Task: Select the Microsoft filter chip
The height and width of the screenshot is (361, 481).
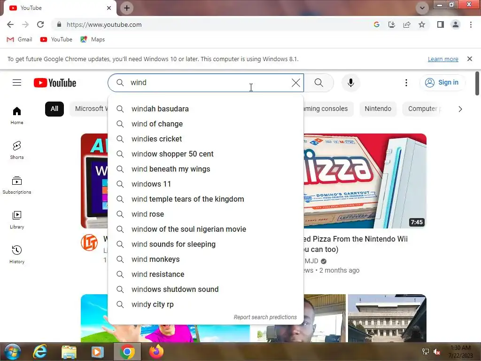Action: 89,109
